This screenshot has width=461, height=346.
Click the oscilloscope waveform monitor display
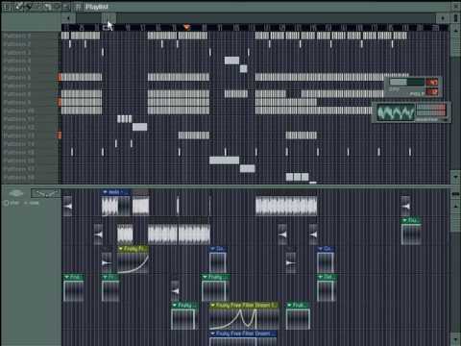click(396, 112)
